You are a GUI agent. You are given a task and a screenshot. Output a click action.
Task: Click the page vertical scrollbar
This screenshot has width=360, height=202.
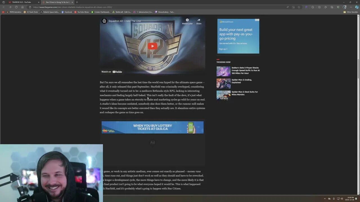pos(358,69)
